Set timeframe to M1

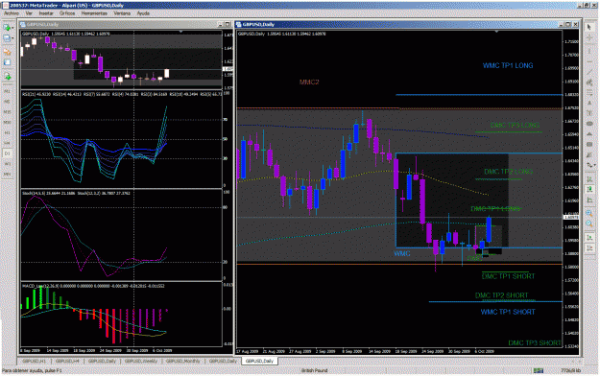pos(7,91)
